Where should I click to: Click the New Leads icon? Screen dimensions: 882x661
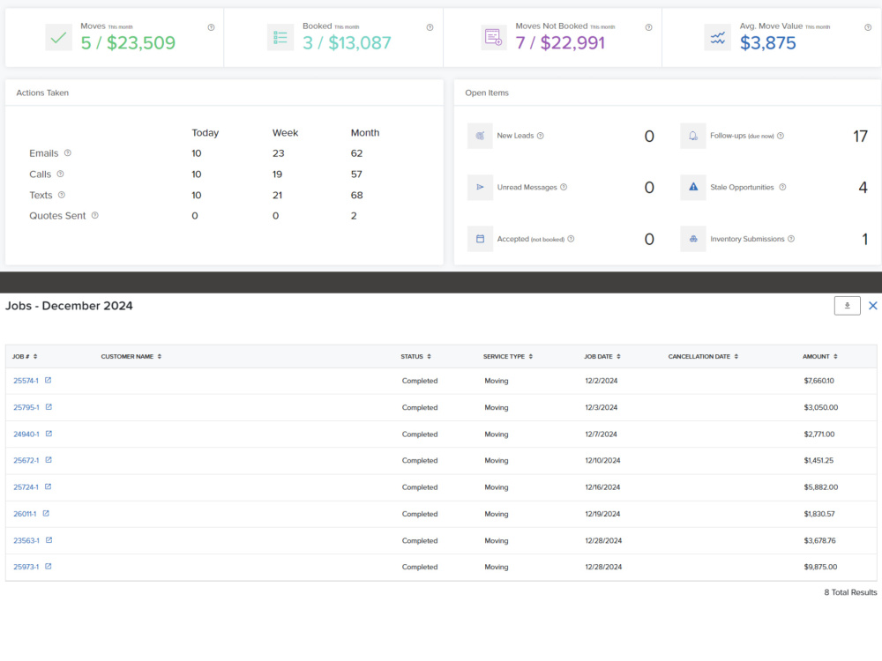tap(480, 136)
